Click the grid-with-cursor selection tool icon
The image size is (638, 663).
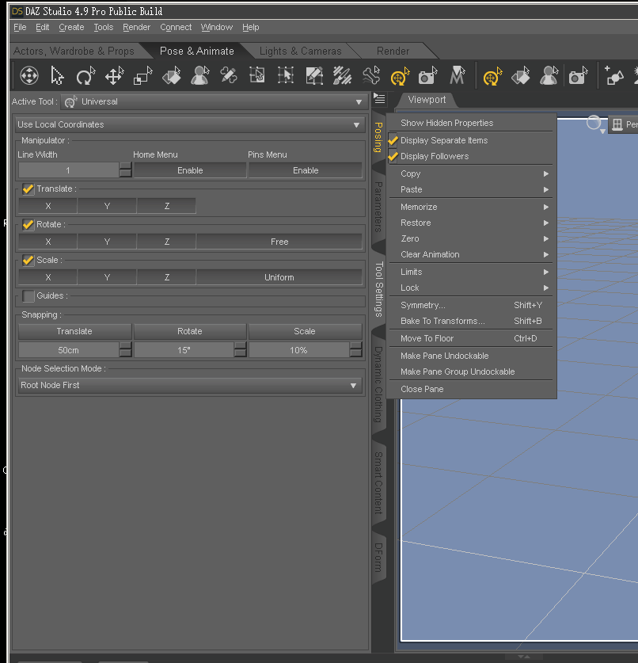pos(257,76)
